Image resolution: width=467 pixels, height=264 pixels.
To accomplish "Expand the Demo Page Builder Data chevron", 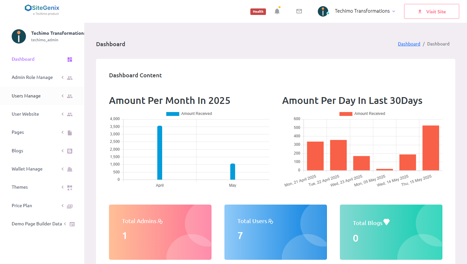I will (x=65, y=224).
